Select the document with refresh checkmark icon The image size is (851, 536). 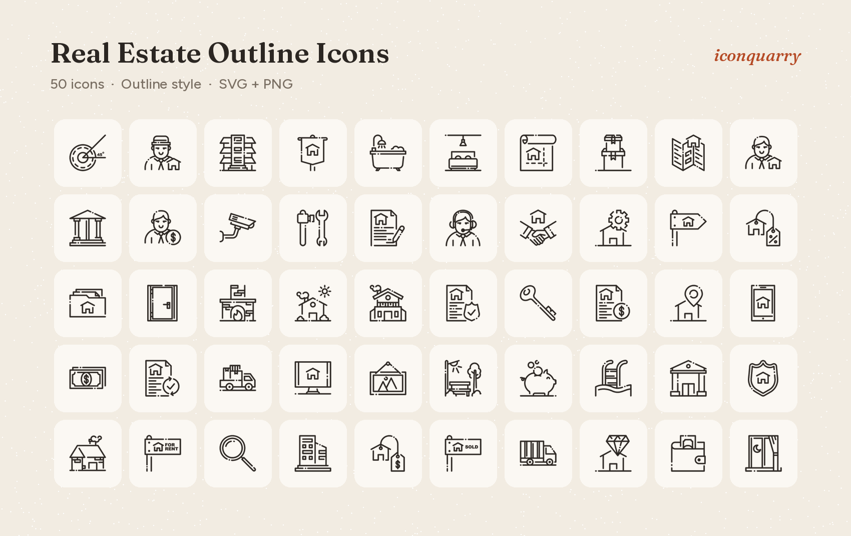point(163,378)
